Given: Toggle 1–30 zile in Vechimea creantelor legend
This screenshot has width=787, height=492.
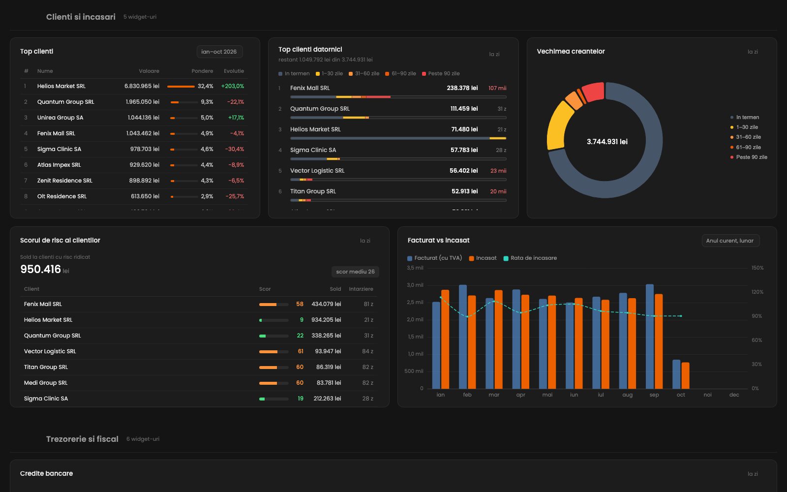Looking at the screenshot, I should point(744,127).
